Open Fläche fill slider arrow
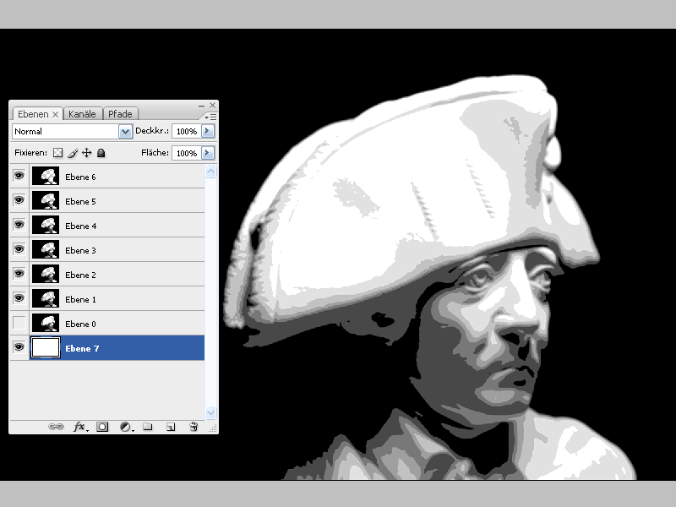This screenshot has width=676, height=507. point(208,153)
